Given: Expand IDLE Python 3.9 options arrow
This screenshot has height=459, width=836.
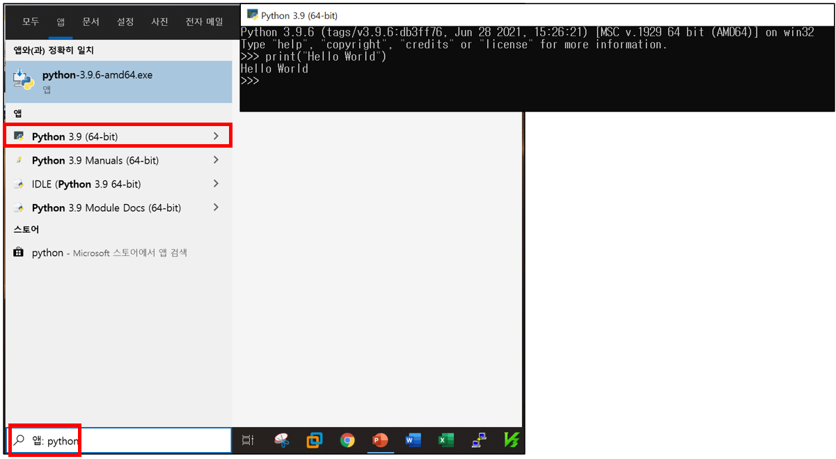Looking at the screenshot, I should (x=216, y=184).
